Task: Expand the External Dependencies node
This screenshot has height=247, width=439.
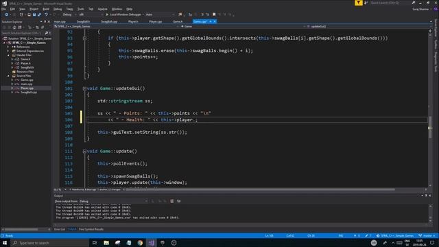Action: (x=8, y=51)
